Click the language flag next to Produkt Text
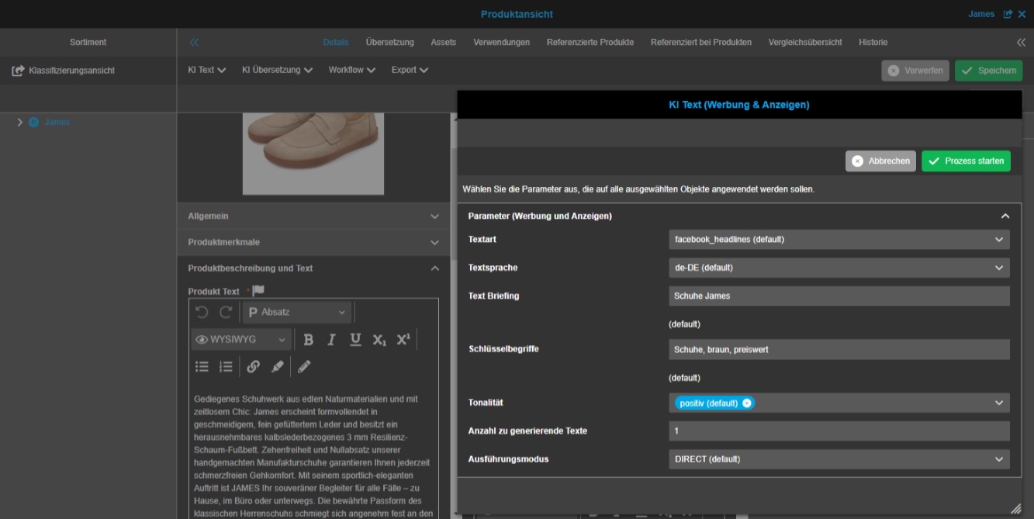1034x519 pixels. pyautogui.click(x=258, y=291)
